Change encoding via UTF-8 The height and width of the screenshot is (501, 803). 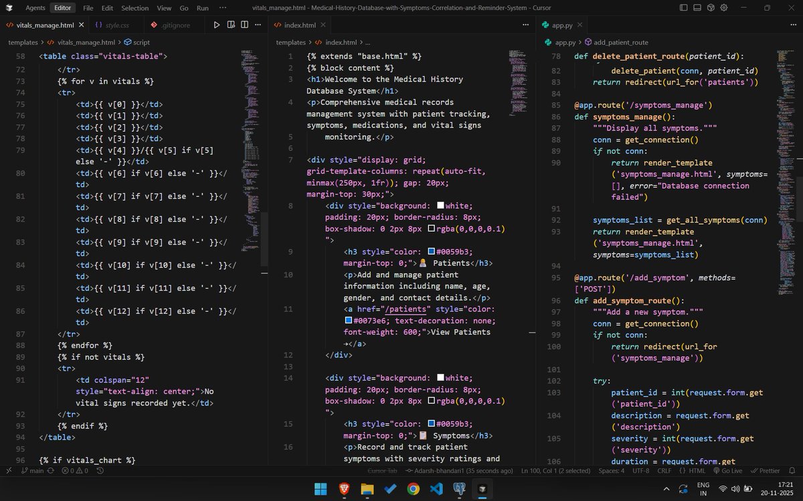point(640,470)
